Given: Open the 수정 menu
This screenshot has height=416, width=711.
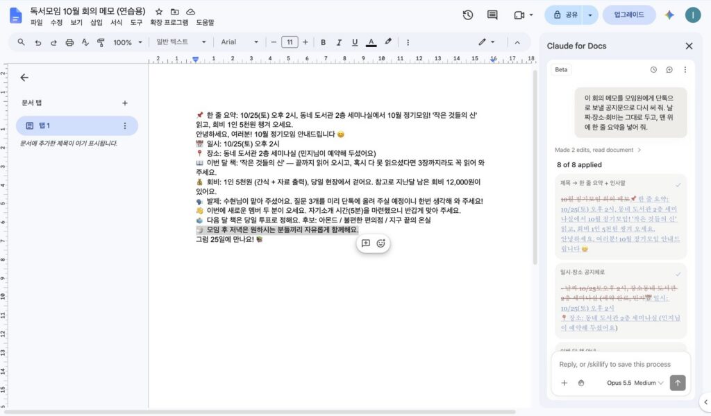Looking at the screenshot, I should (56, 23).
